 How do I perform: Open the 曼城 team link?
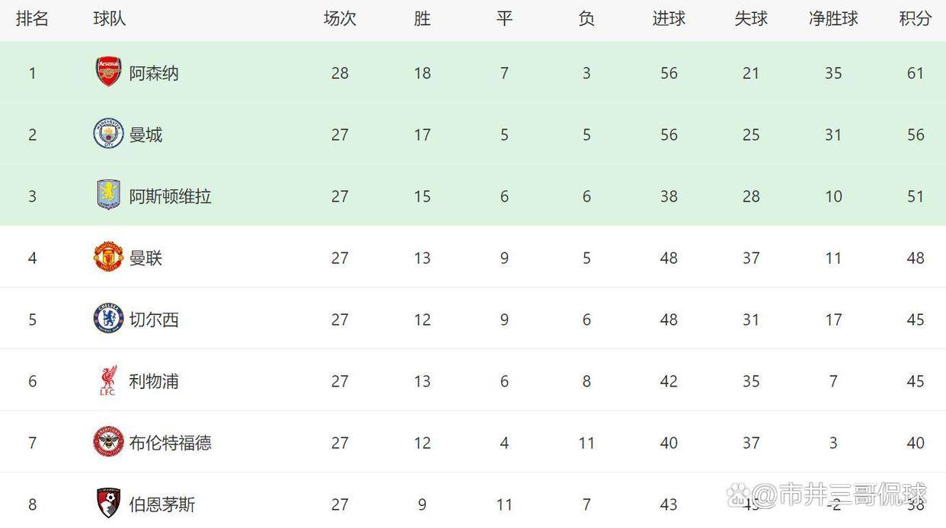pyautogui.click(x=145, y=135)
